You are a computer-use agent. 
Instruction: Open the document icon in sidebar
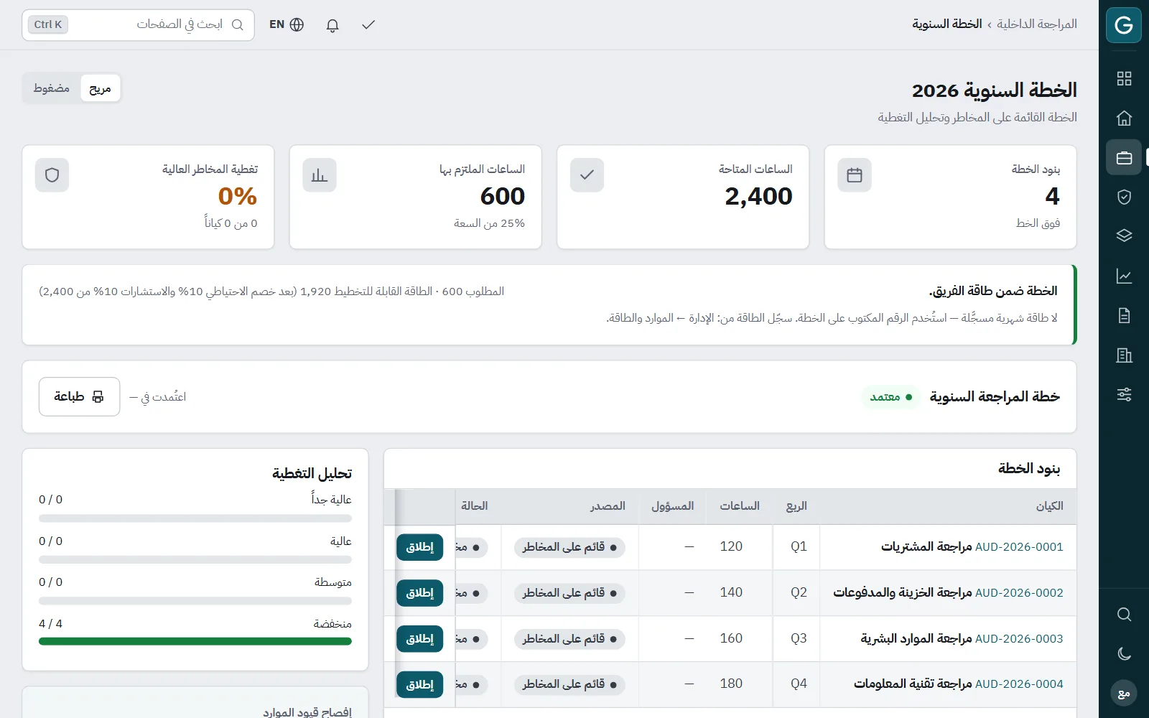(x=1124, y=315)
